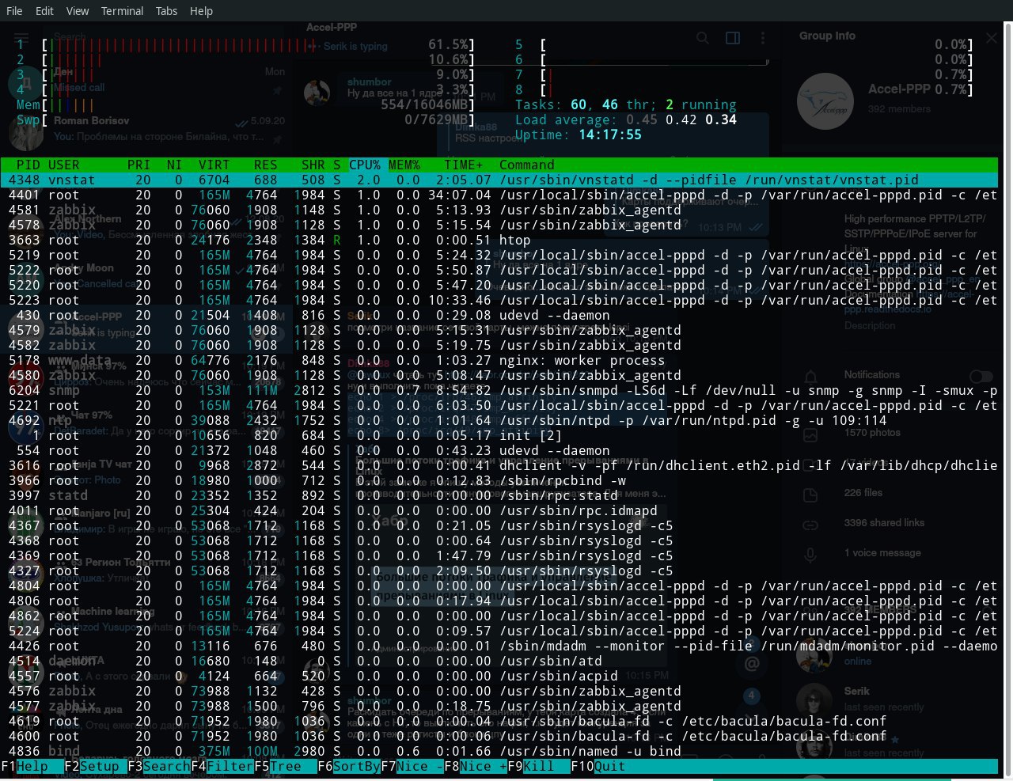Open the 3396 shared links entry
This screenshot has height=781, width=1013.
click(884, 523)
